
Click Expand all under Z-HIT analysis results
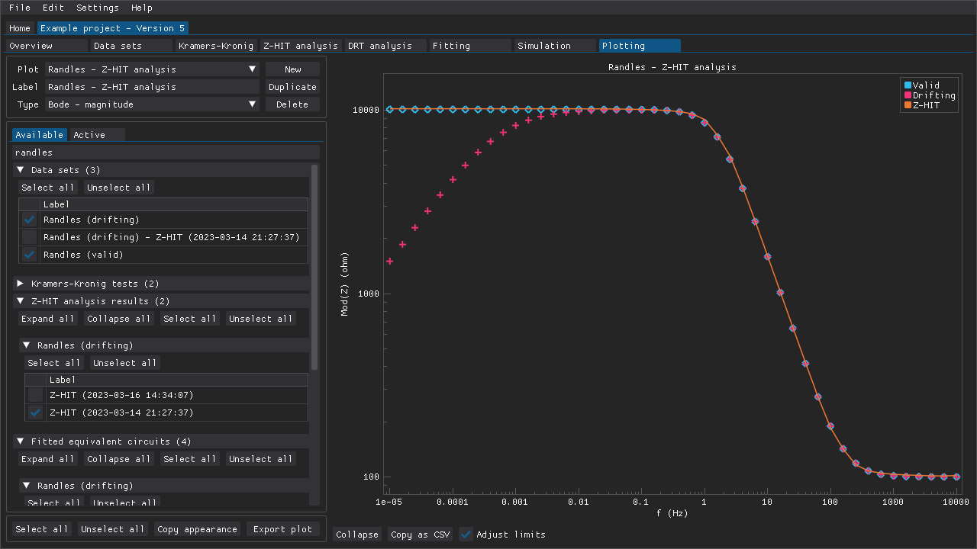click(x=48, y=319)
